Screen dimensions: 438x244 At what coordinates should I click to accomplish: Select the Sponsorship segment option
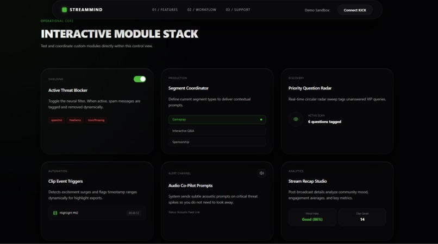(217, 142)
